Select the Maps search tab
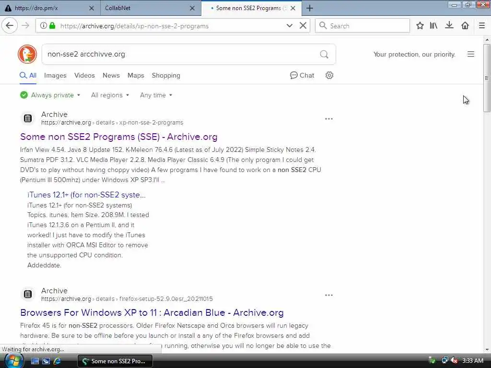491x368 pixels. tap(136, 75)
